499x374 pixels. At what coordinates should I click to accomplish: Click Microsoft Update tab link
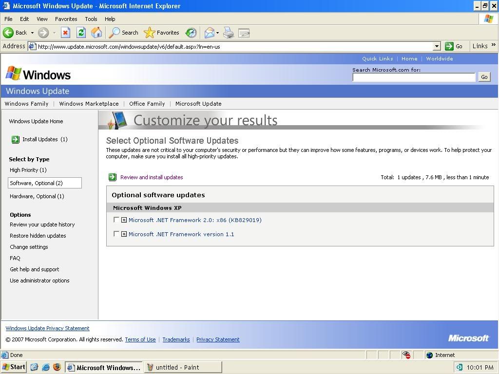[x=198, y=104]
